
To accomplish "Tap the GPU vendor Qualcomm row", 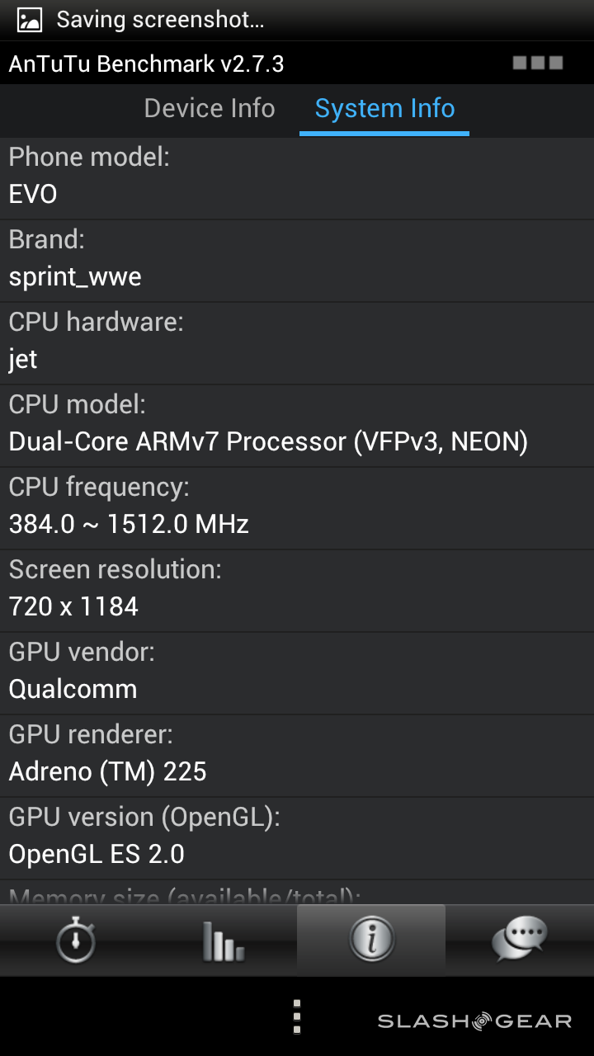I will coord(297,672).
